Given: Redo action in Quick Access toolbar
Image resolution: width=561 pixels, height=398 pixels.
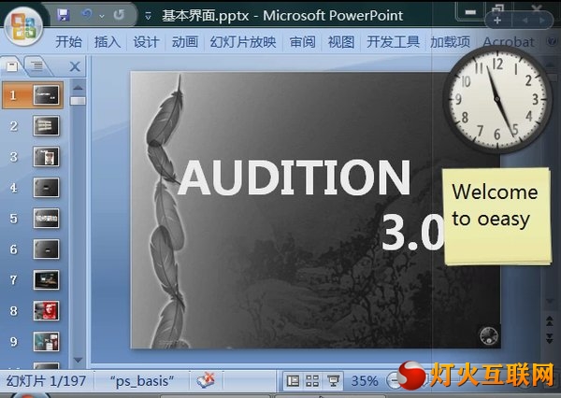Looking at the screenshot, I should tap(119, 15).
